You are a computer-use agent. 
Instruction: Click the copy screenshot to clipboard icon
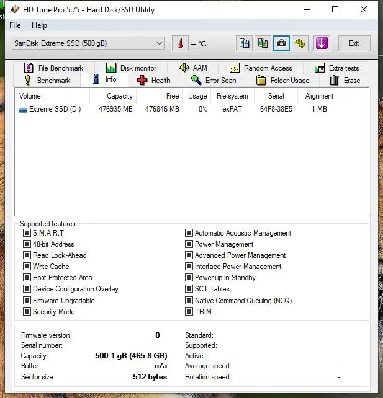(x=263, y=43)
